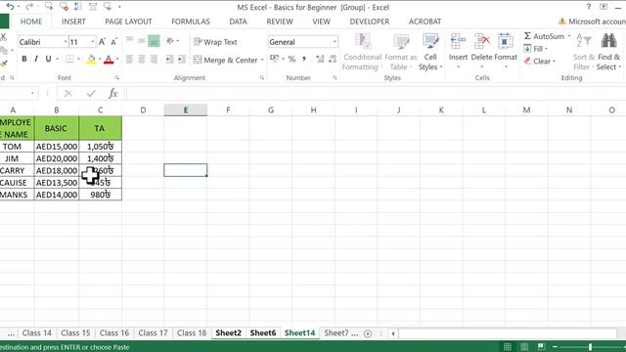Open Format as Table gallery

[401, 52]
